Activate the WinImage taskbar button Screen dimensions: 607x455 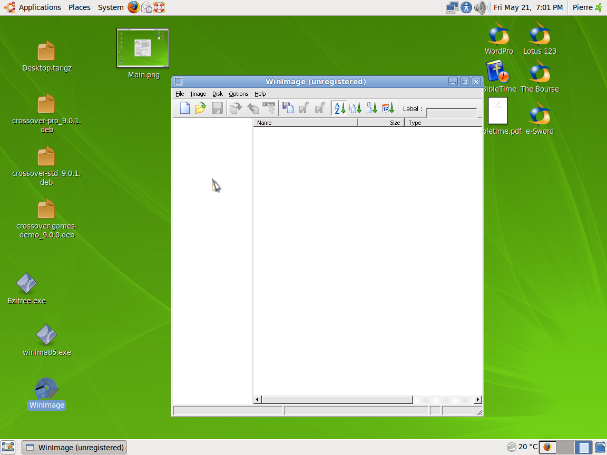click(x=74, y=447)
